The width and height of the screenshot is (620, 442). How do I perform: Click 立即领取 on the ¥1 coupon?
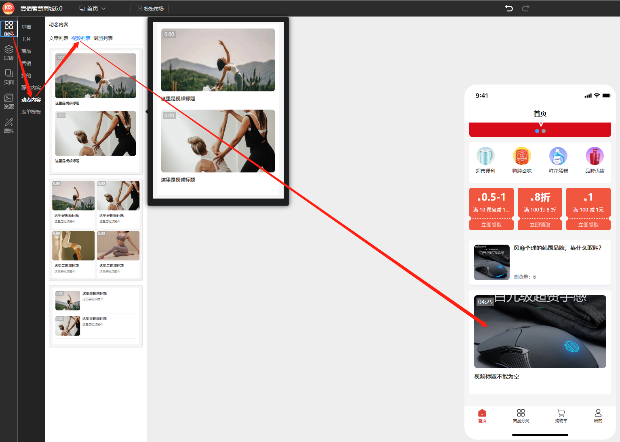588,225
